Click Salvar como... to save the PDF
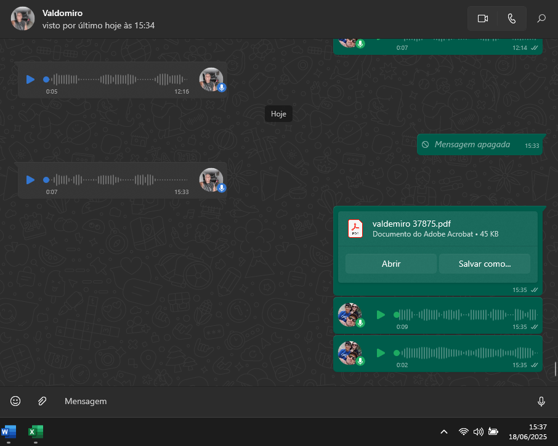558x446 pixels. point(485,264)
